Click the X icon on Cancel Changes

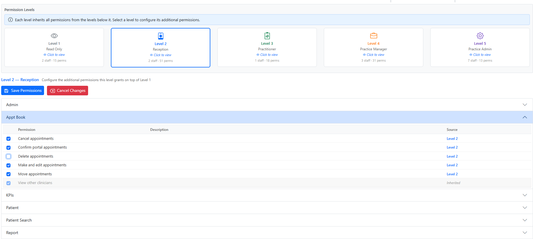[x=53, y=91]
